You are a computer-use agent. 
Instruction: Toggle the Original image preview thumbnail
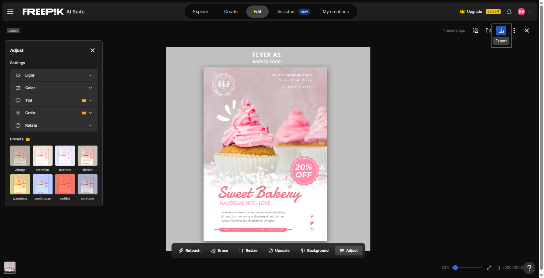coord(10,268)
